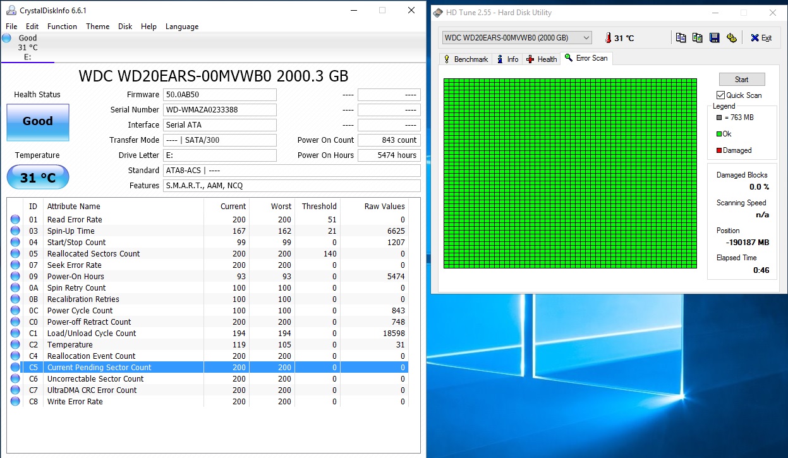Viewport: 788px width, 458px height.
Task: Select the Current Pending Sector Count row
Action: click(207, 368)
